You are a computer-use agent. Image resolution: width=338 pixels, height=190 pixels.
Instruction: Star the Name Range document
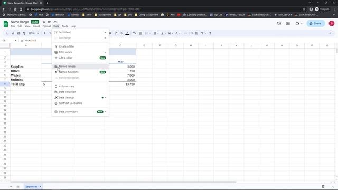tap(44, 22)
